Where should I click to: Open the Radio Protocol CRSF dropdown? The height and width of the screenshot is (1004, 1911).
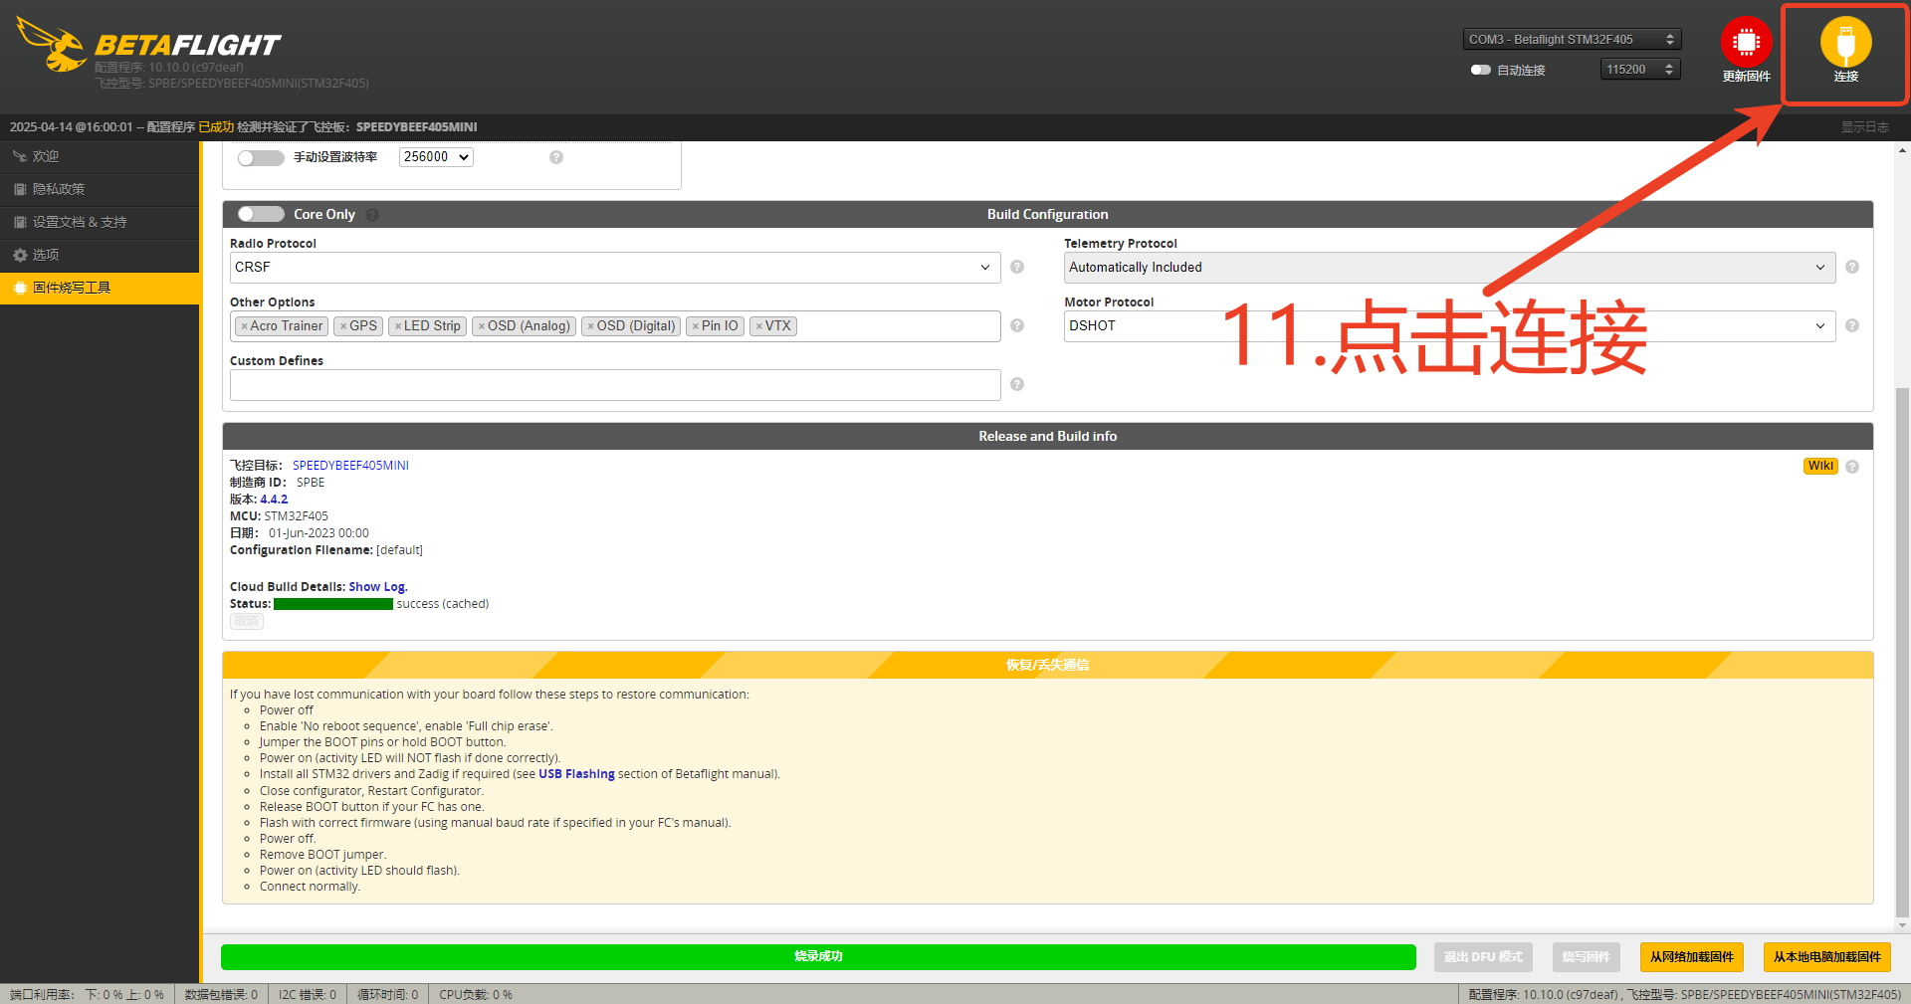tap(615, 268)
